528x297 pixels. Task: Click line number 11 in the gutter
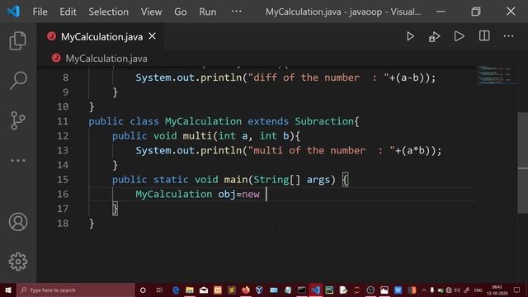[x=63, y=121]
